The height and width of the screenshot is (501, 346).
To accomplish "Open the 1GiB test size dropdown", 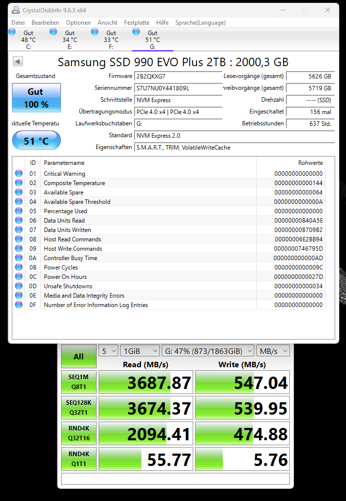I will click(140, 351).
